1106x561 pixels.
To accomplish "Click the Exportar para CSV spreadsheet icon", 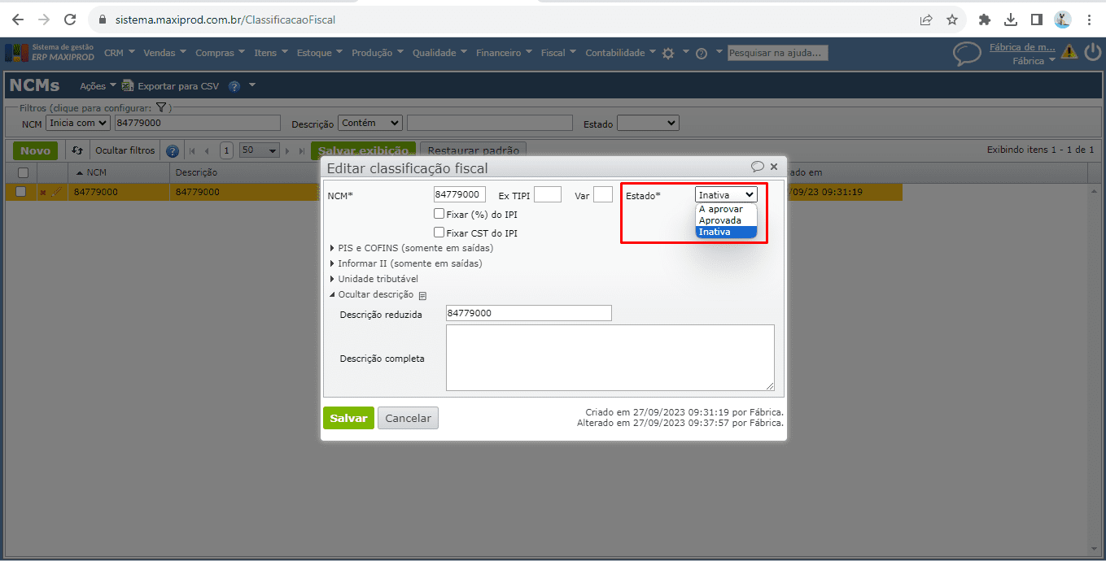I will 128,85.
